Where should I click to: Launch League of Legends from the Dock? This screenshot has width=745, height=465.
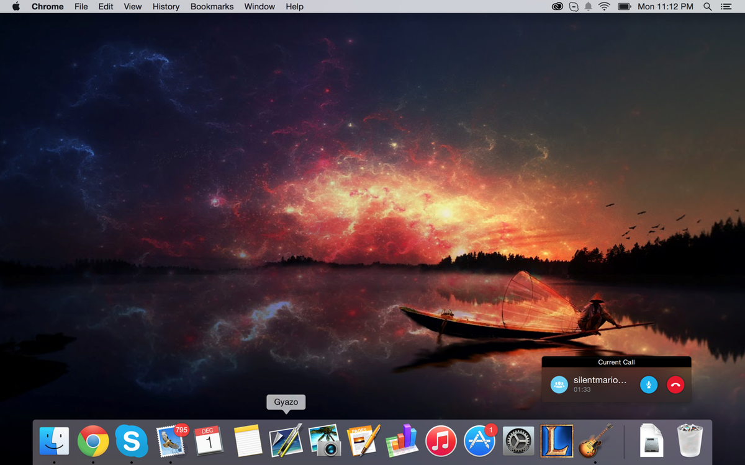click(x=557, y=441)
